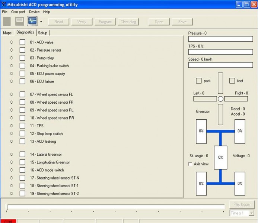
Task: Toggle the 16 - ACD mode switch checkbox
Action: 22,170
